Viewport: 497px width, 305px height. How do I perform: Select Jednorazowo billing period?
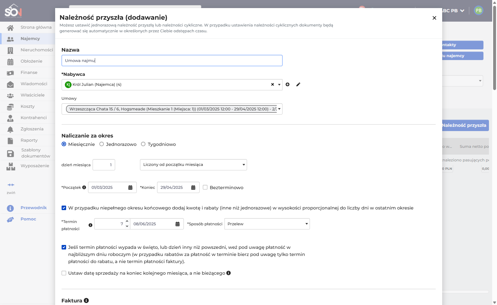coord(102,144)
